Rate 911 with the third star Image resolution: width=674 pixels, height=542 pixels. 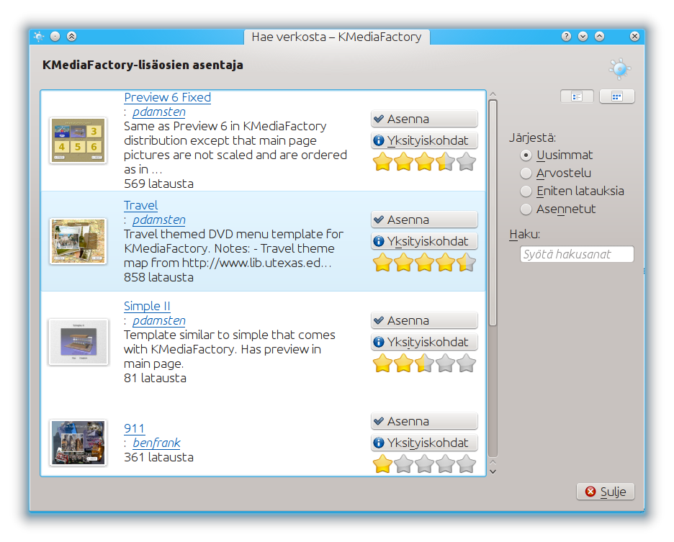(424, 464)
